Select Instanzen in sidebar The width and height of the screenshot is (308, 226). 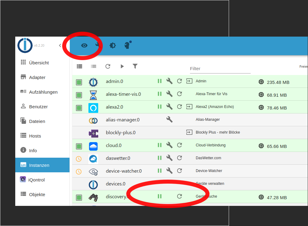point(42,165)
